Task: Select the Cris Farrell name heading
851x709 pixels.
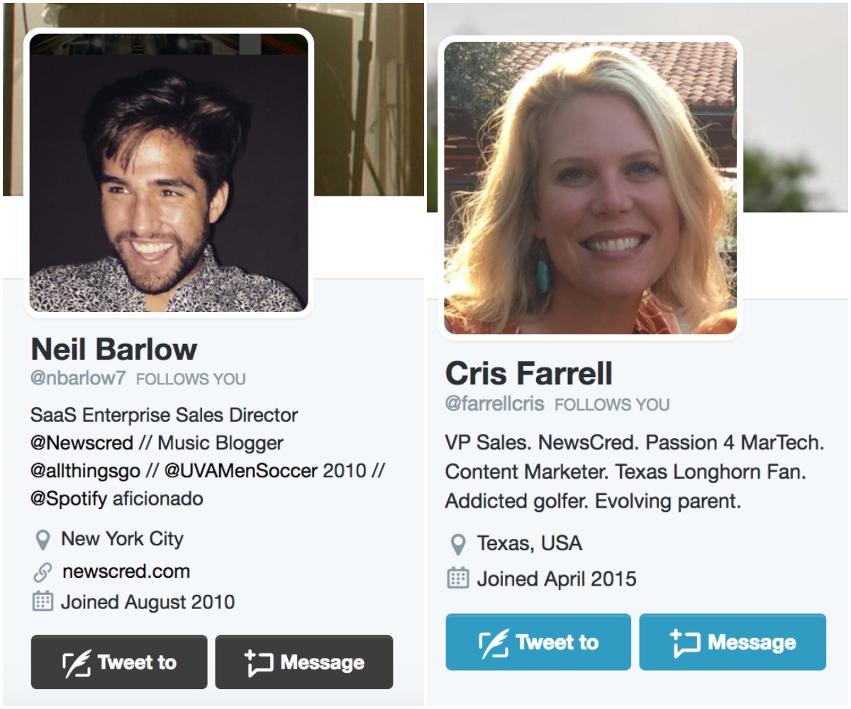Action: click(529, 374)
